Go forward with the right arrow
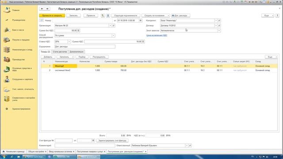283x159 pixels. (47, 9)
